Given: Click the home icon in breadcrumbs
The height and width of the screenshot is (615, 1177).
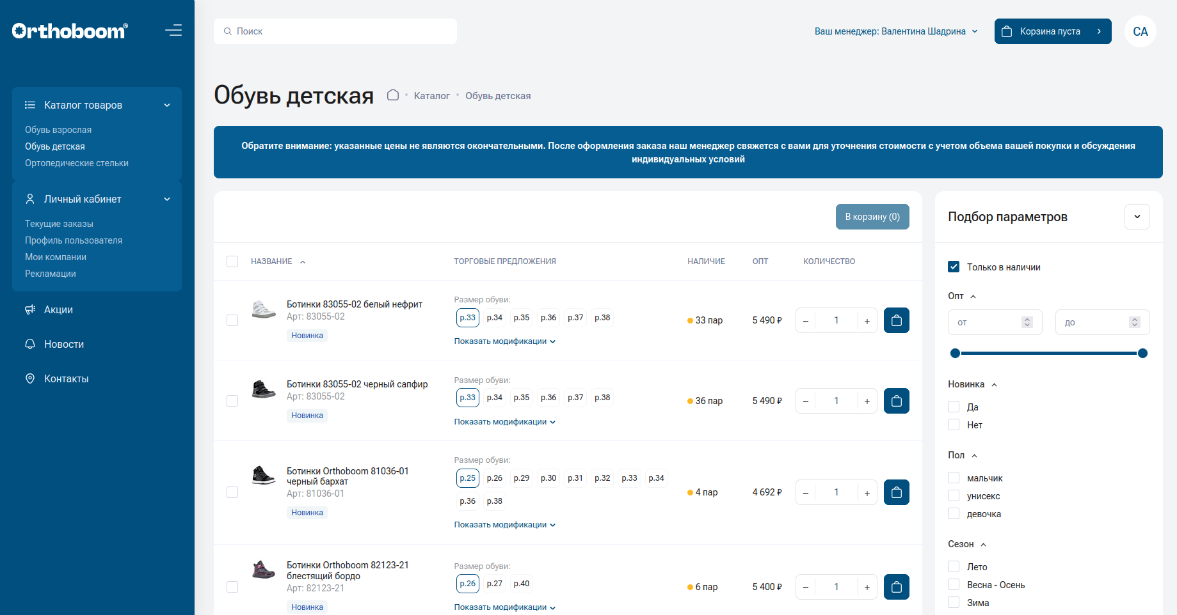Looking at the screenshot, I should 393,95.
